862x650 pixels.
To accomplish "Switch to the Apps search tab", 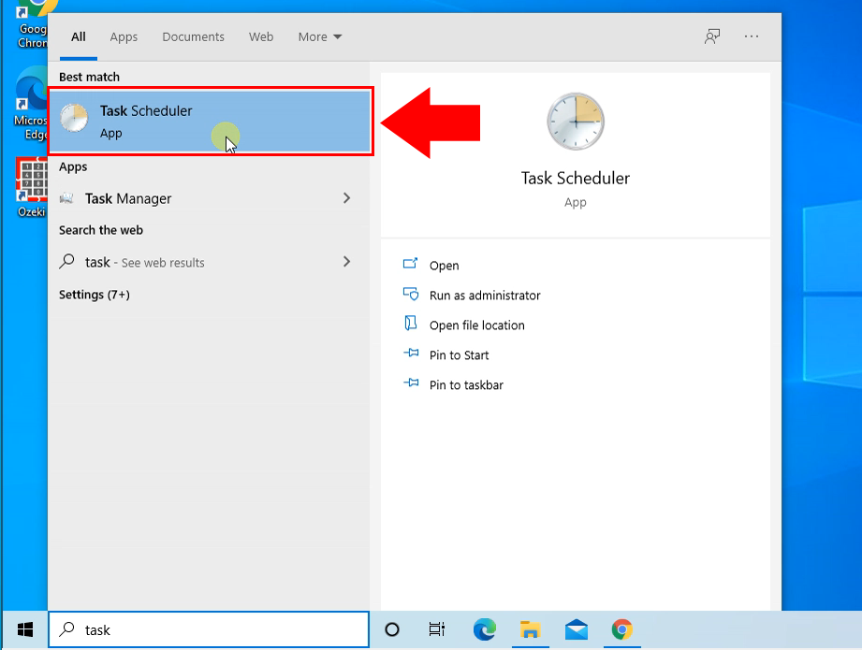I will point(124,36).
